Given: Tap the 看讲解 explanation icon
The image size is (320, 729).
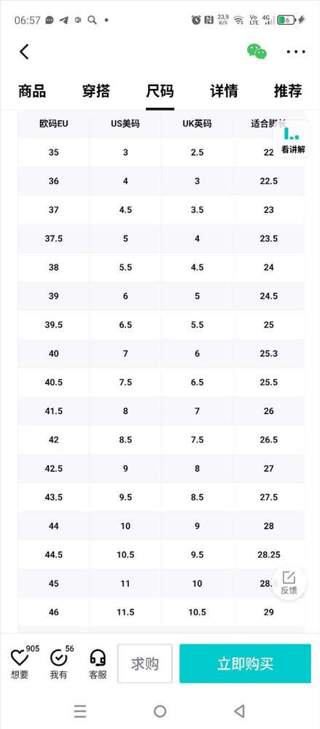Looking at the screenshot, I should 292,139.
